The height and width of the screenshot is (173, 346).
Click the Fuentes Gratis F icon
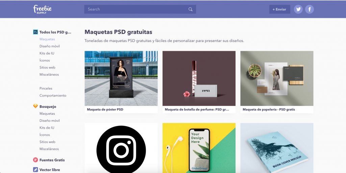[x=35, y=160]
